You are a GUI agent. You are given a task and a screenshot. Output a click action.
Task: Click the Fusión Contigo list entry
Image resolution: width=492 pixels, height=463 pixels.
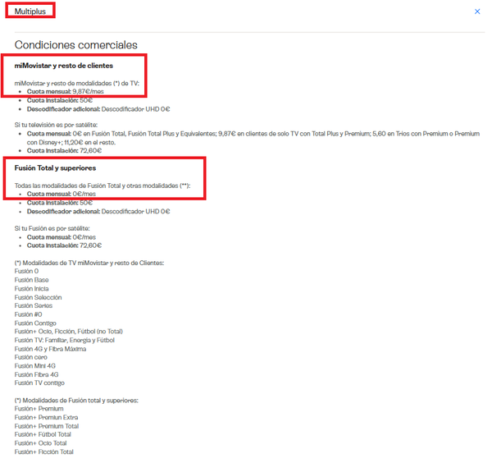coord(35,323)
